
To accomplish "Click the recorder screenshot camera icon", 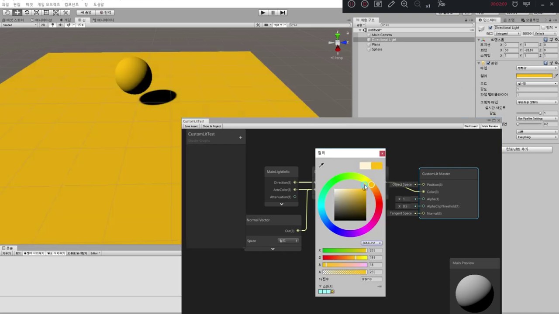I will [378, 4].
